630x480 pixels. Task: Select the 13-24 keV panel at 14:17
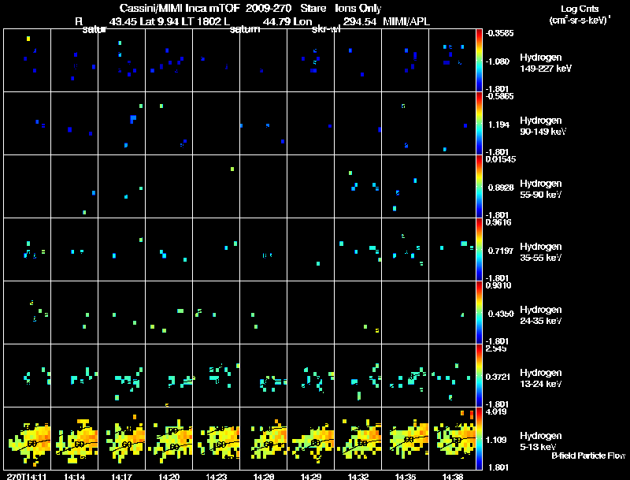pyautogui.click(x=122, y=376)
